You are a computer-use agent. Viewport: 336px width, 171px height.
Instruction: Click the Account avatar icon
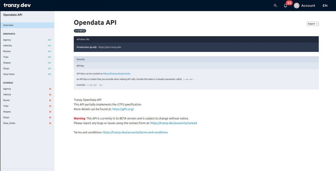pos(297,6)
